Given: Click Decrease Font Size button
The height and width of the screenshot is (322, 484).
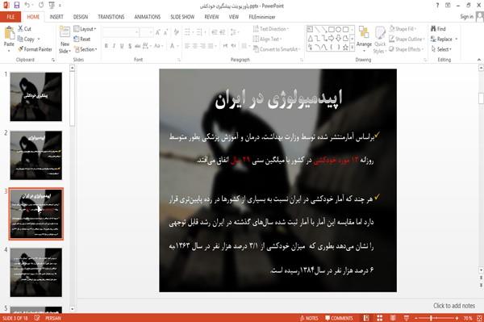Looking at the screenshot, I should (166, 32).
